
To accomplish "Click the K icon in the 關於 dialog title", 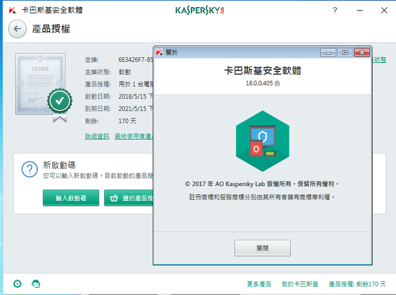I will pos(159,52).
